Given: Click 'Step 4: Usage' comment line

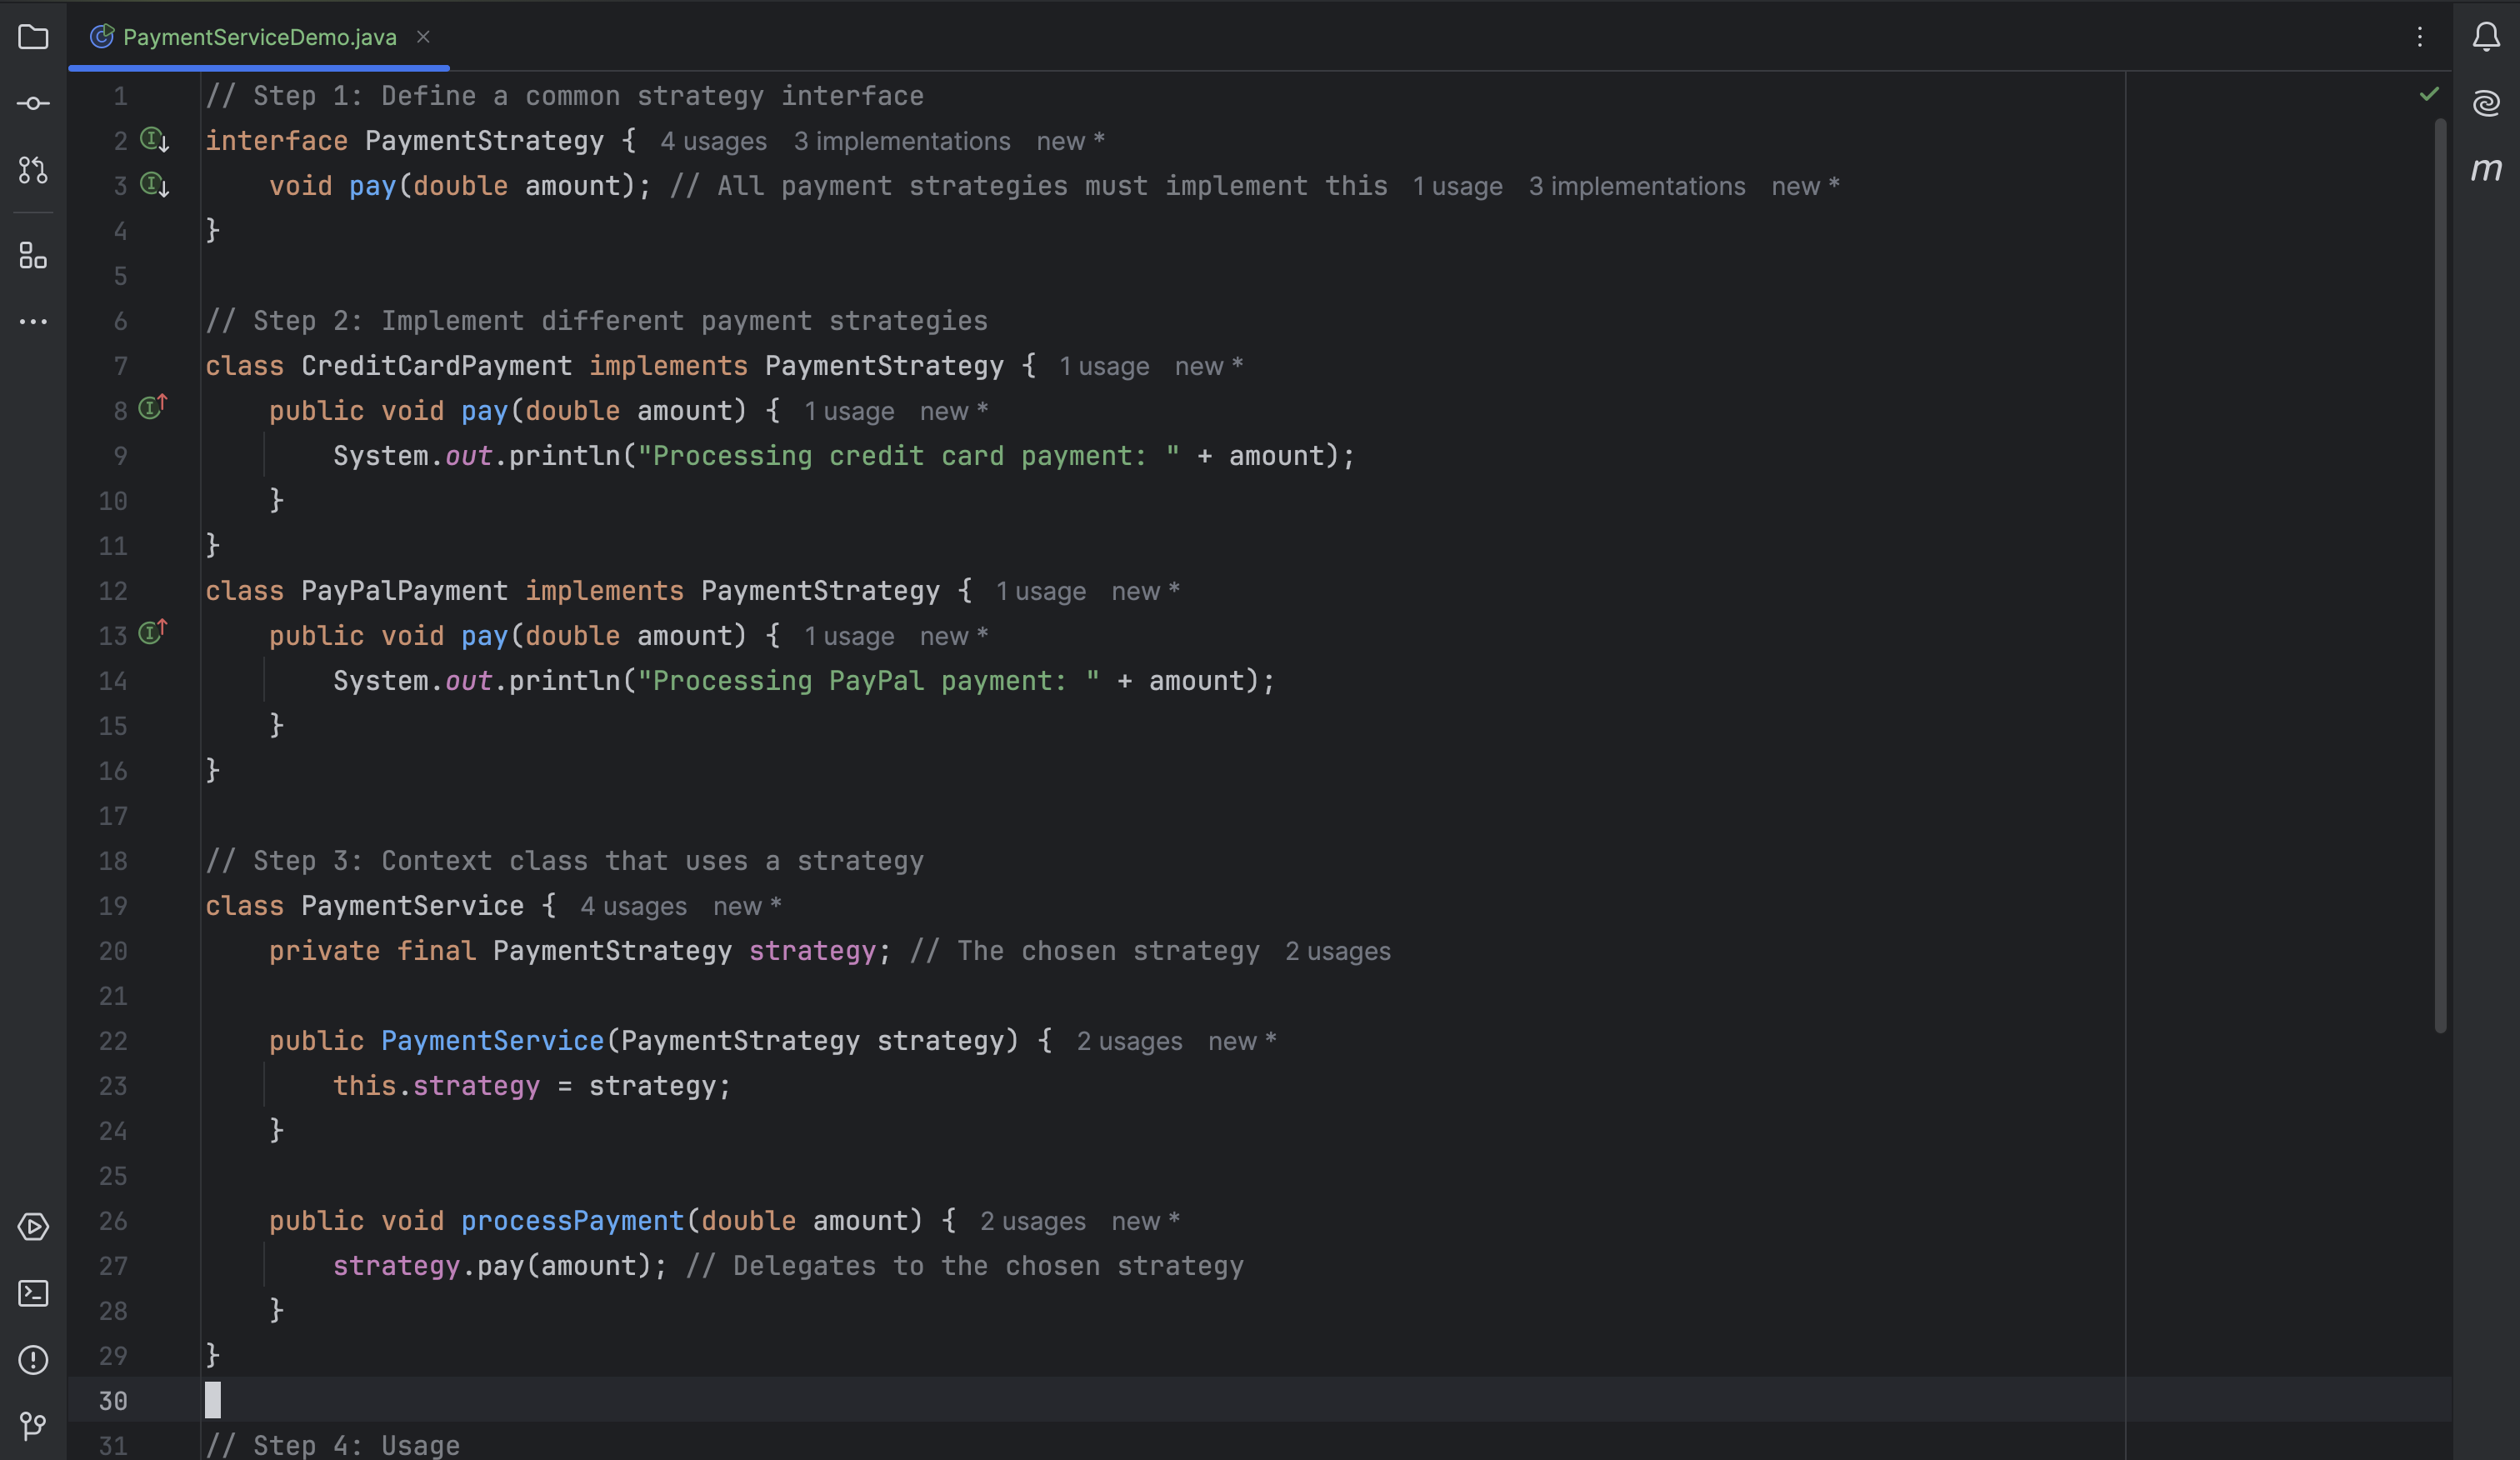Looking at the screenshot, I should 332,1445.
